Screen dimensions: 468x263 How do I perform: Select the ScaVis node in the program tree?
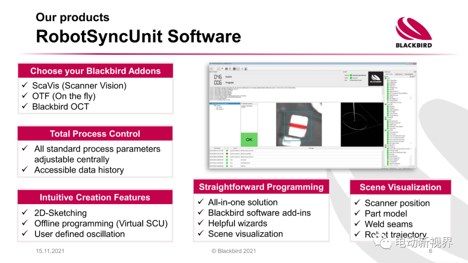tap(220, 107)
